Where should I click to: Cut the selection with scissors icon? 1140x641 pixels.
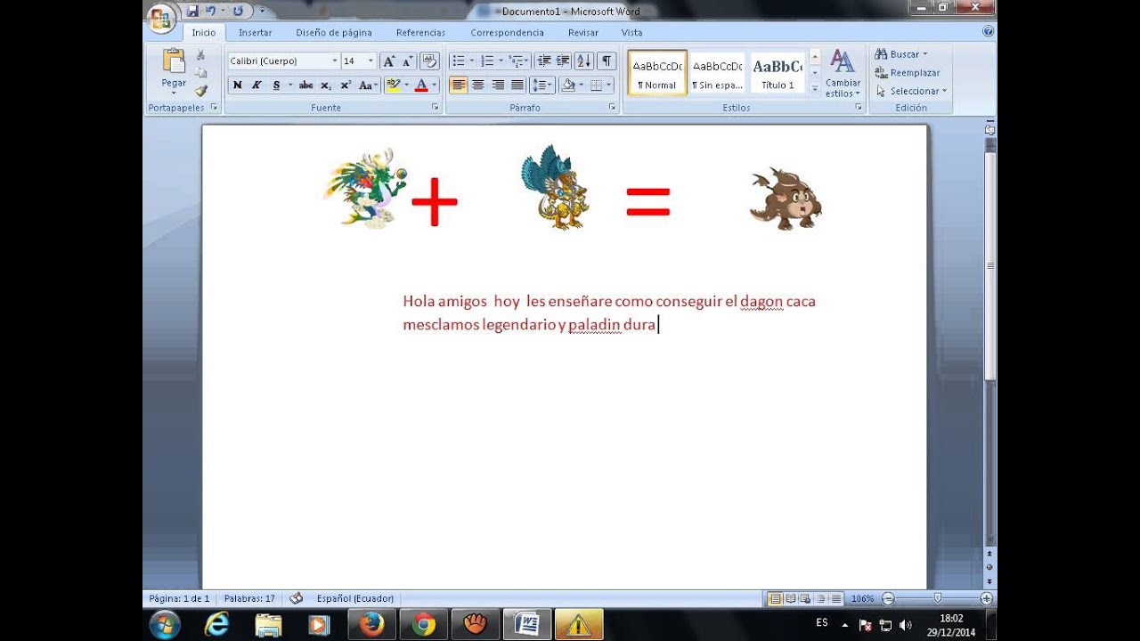coord(200,55)
